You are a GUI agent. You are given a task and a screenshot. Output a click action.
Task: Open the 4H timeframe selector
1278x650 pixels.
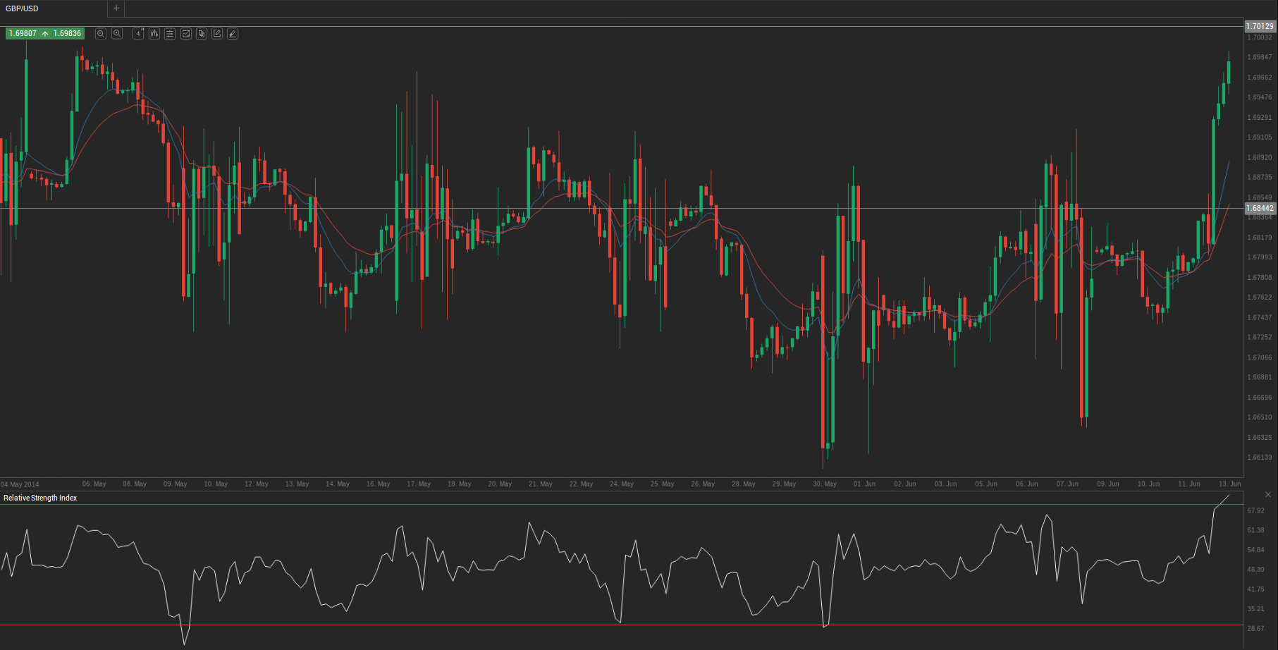[x=138, y=34]
